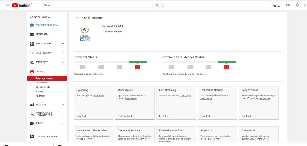This screenshot has height=146, width=307.
Task: Click the first gray sad face under Copyright Status
Action: tap(82, 67)
